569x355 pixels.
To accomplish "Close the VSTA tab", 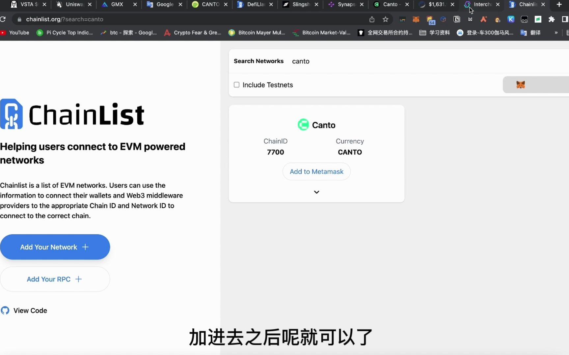I will (44, 4).
